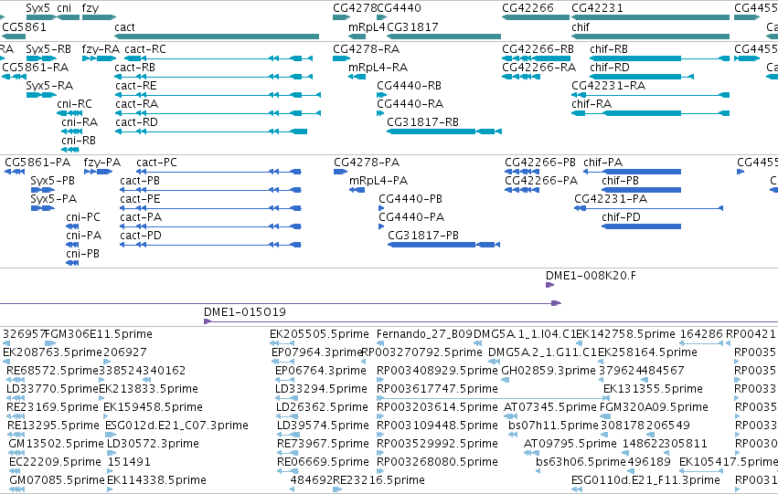Image resolution: width=778 pixels, height=494 pixels.
Task: Click transcript Syx5-RA
Action: 41,95
